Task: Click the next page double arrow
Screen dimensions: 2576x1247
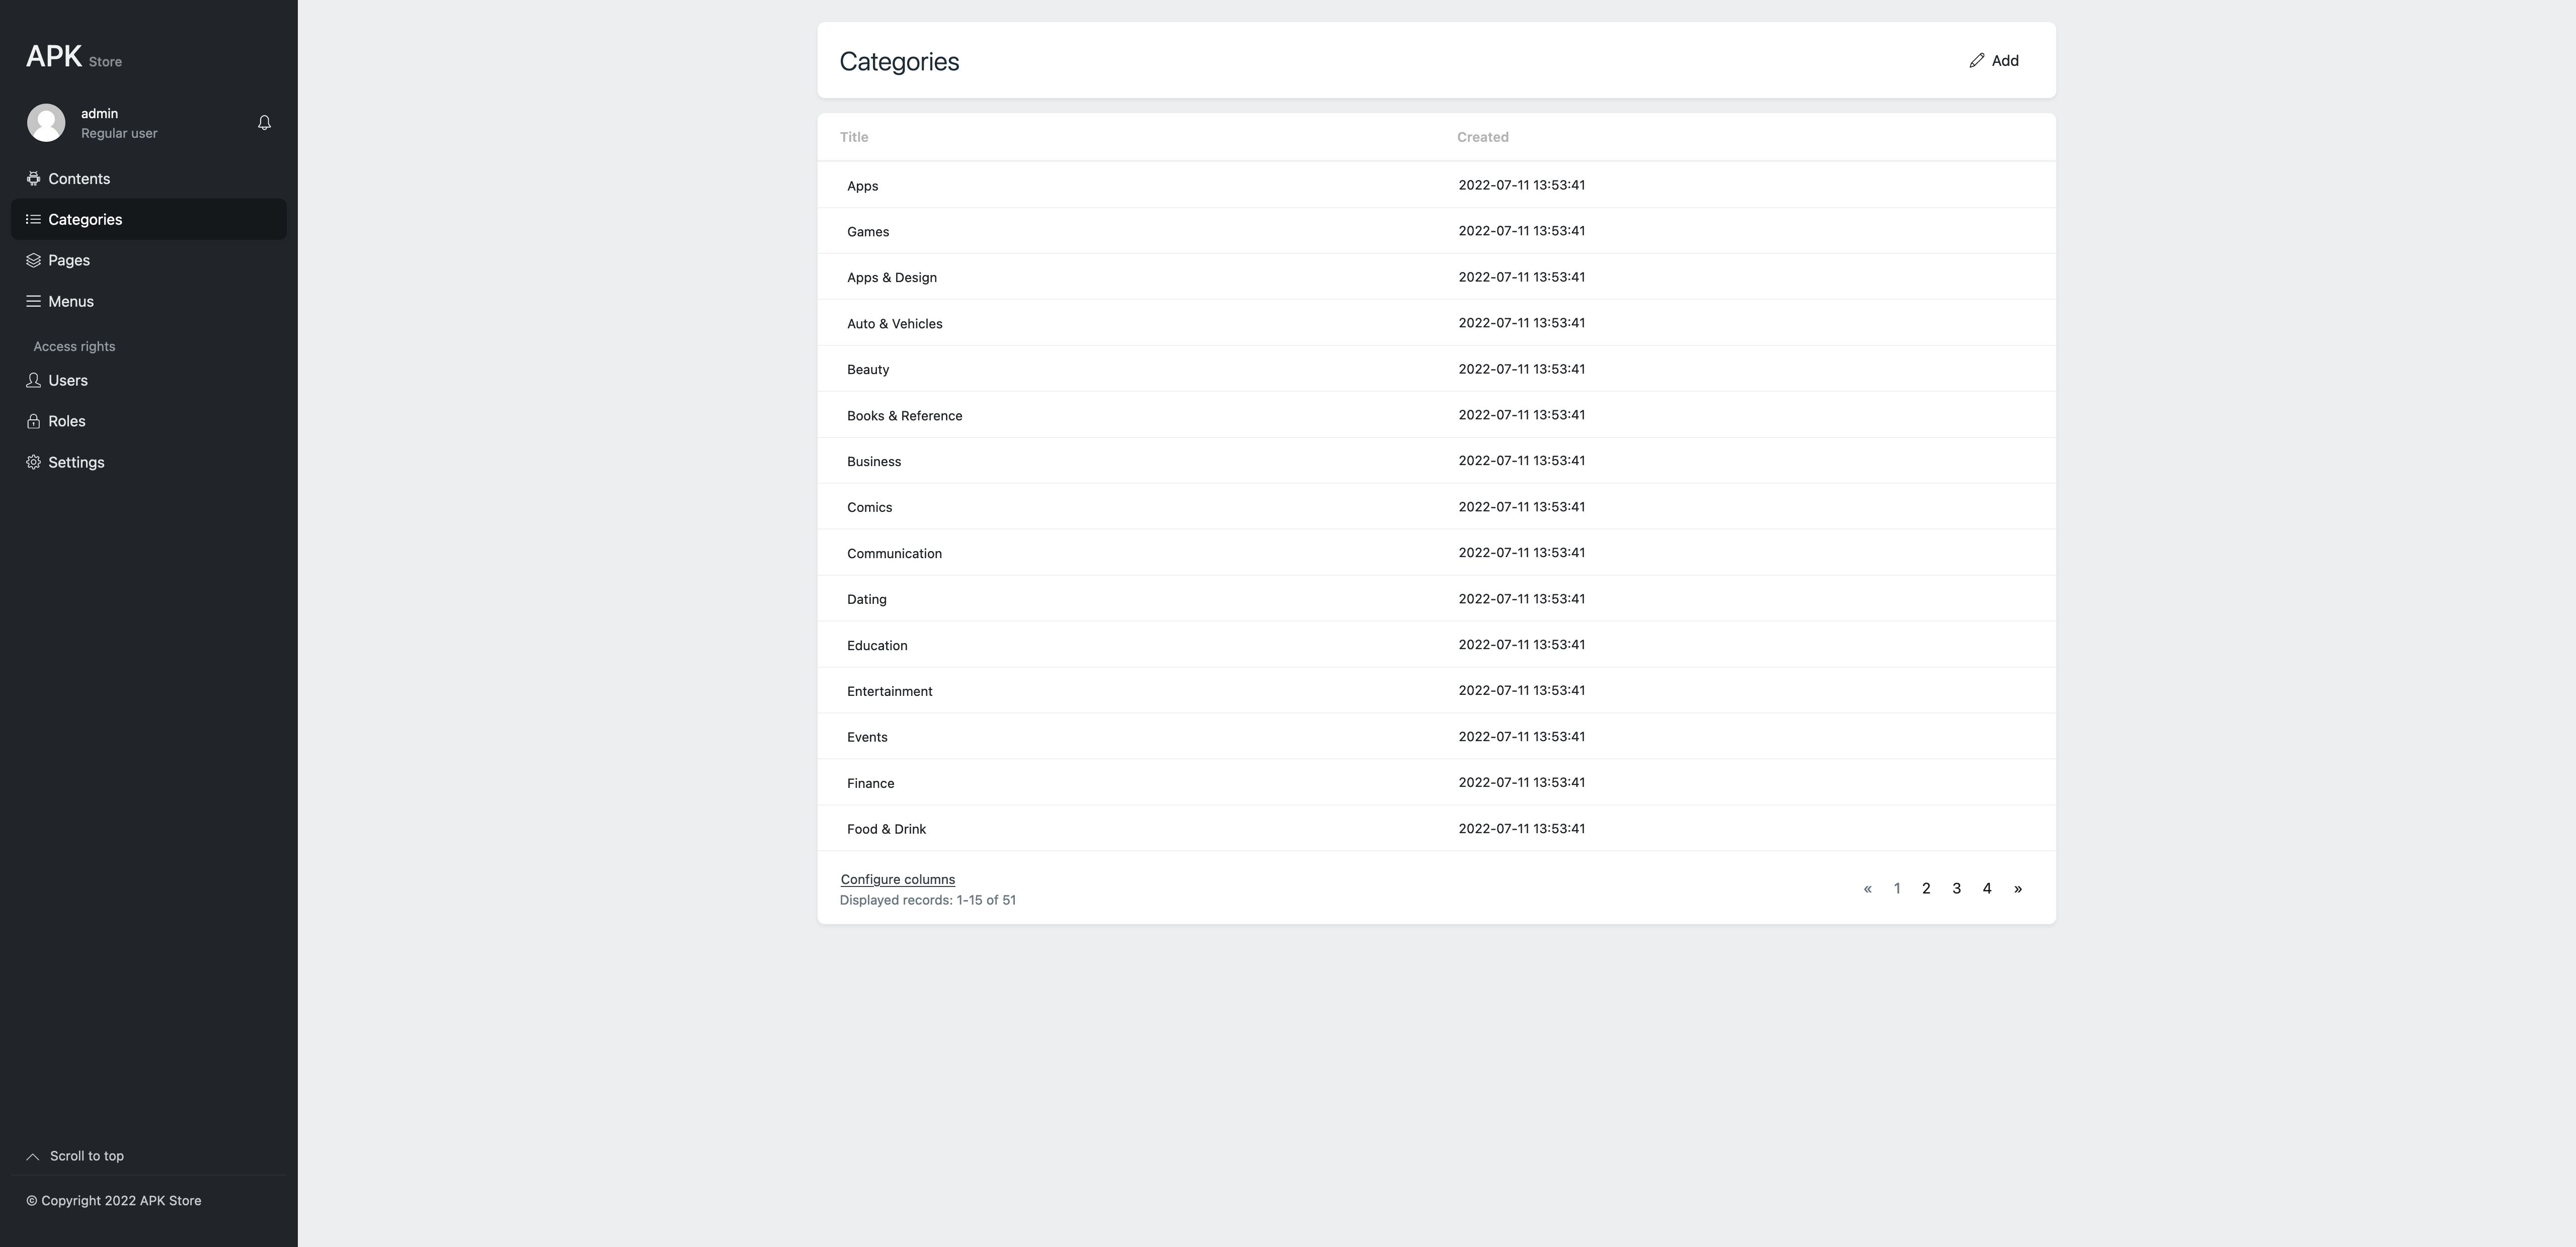Action: (2018, 888)
